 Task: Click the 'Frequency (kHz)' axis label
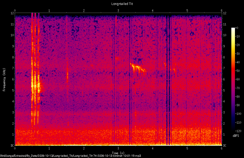[4, 80]
